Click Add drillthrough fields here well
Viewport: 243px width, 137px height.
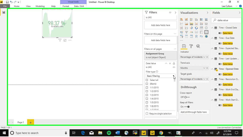pos(194,112)
